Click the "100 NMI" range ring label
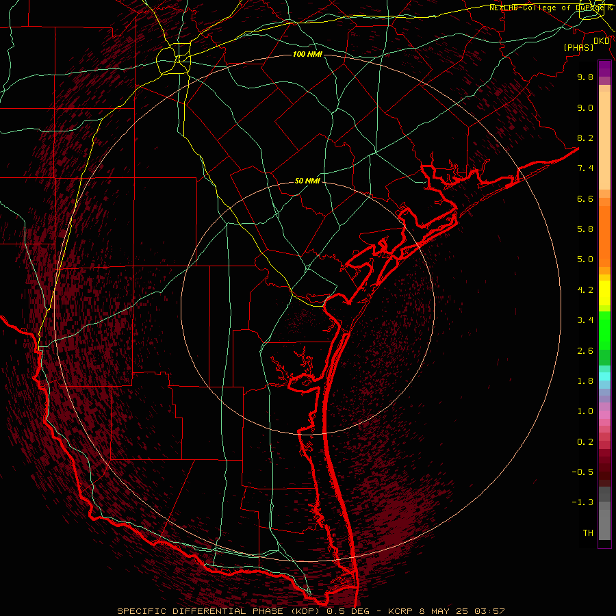This screenshot has height=616, width=616. tap(307, 54)
